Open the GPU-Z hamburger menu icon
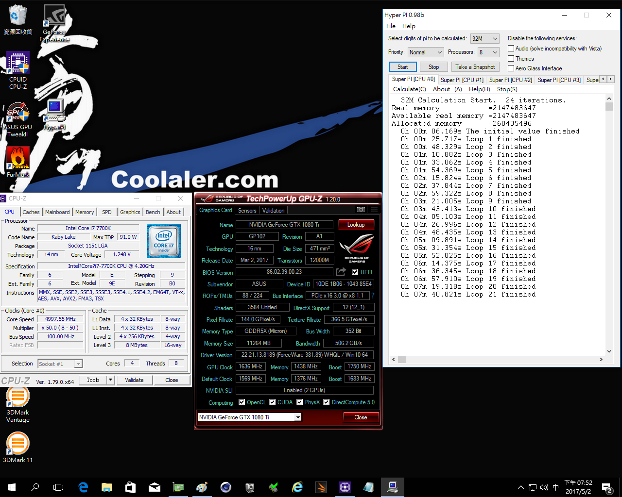622x497 pixels. (x=374, y=209)
